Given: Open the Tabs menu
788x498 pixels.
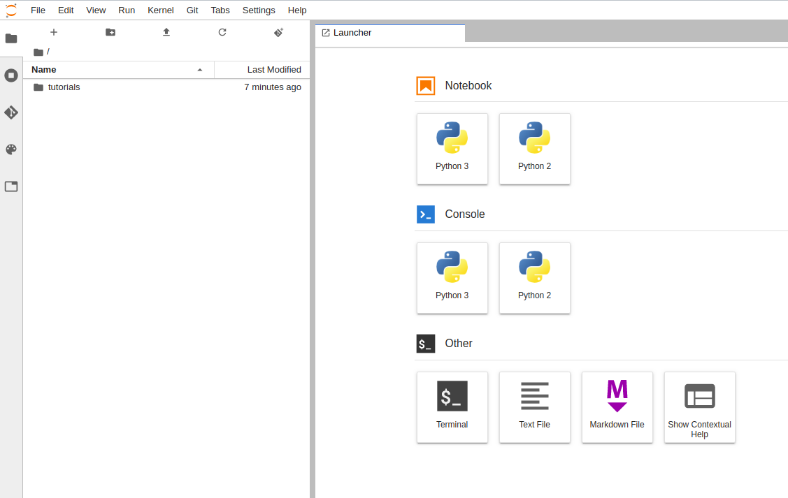Looking at the screenshot, I should (220, 10).
